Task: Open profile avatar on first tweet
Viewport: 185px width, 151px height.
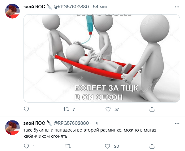Action: tap(12, 11)
